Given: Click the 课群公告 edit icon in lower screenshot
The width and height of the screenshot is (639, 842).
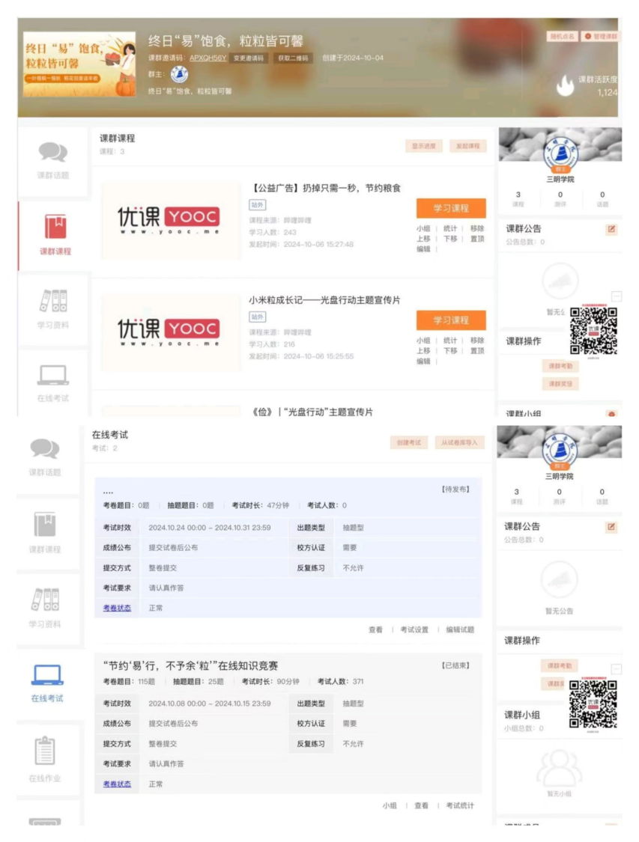Looking at the screenshot, I should tap(611, 527).
